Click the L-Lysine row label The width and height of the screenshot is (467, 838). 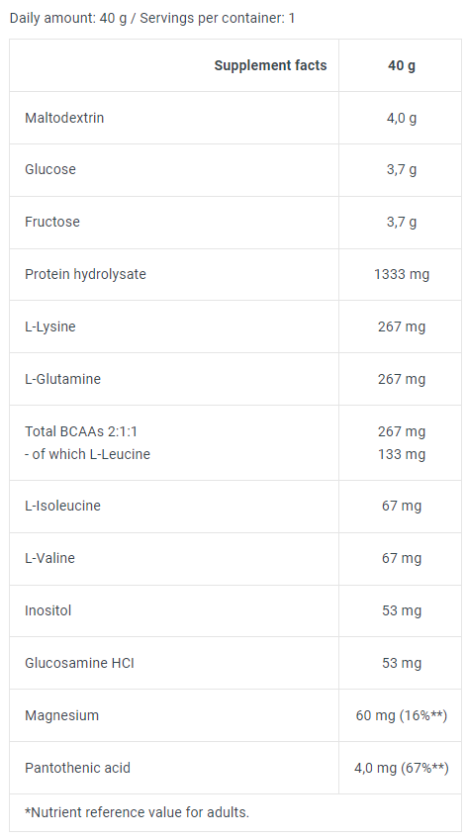[50, 326]
